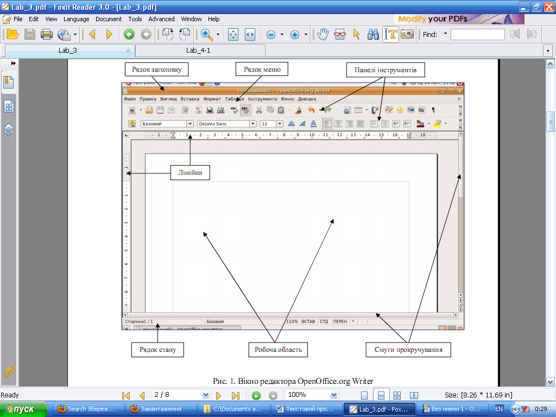
Task: Click the Windows Start button
Action: point(23,409)
